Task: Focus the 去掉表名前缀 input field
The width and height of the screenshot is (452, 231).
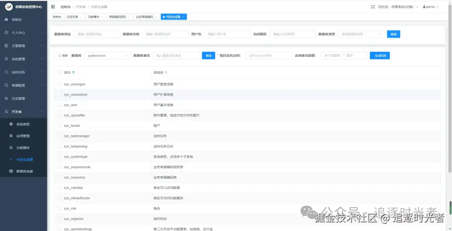Action: (344, 56)
